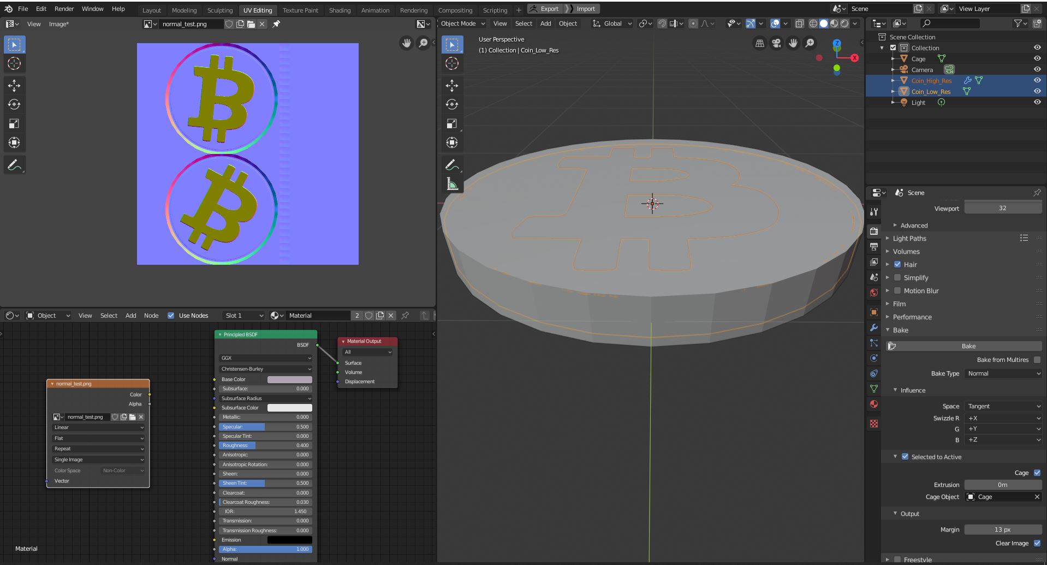Open image file for normal_test.png in image editor
This screenshot has width=1047, height=565.
(251, 24)
